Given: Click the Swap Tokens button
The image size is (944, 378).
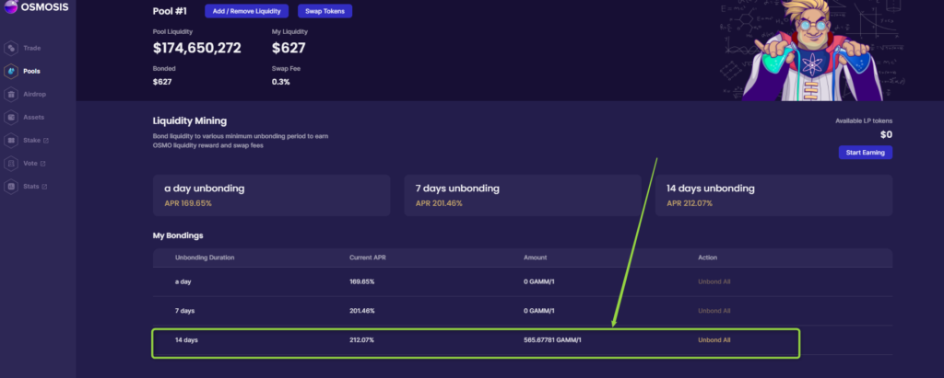Looking at the screenshot, I should pyautogui.click(x=324, y=11).
